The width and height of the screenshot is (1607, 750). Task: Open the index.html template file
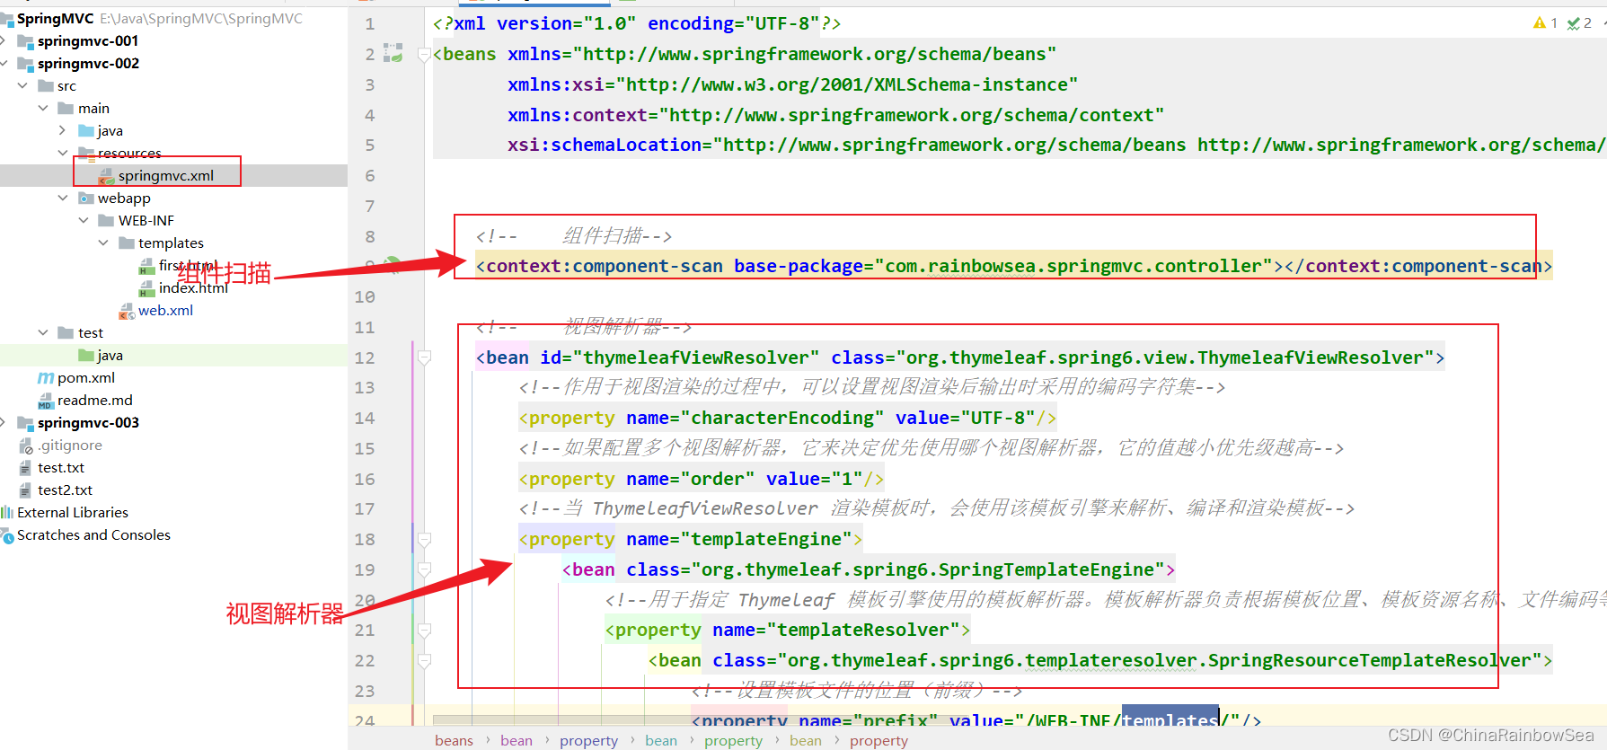[x=193, y=288]
